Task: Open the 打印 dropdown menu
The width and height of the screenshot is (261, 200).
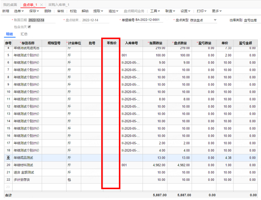Action: pos(202,11)
